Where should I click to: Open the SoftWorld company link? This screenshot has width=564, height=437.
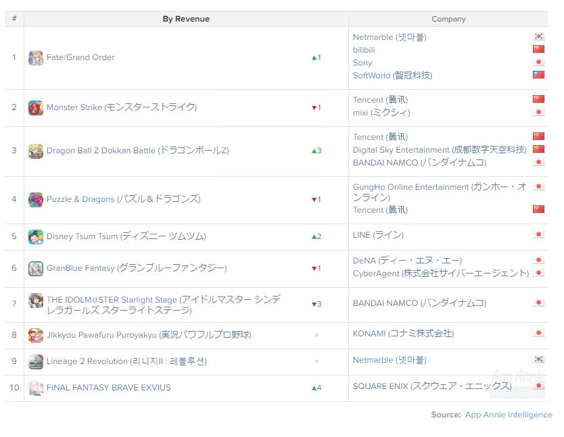click(x=392, y=76)
